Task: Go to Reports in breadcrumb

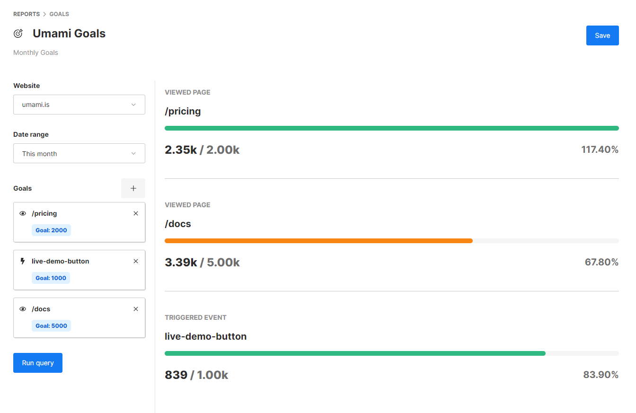Action: pyautogui.click(x=26, y=14)
